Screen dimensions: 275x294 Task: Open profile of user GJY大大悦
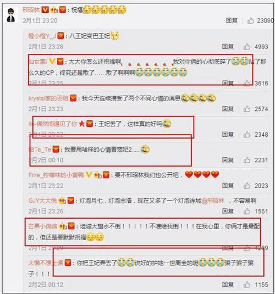click(x=42, y=201)
